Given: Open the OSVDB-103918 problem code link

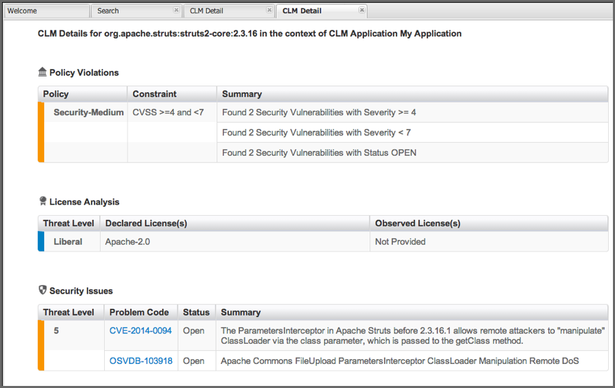Looking at the screenshot, I should click(x=141, y=360).
